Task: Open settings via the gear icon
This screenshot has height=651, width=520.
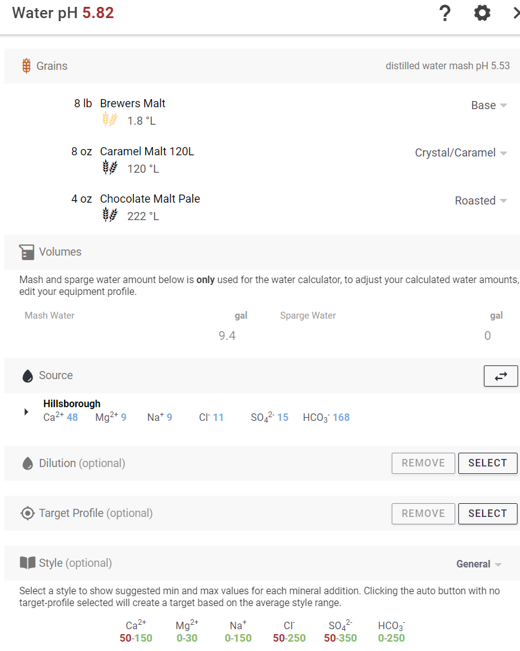Action: [x=482, y=13]
